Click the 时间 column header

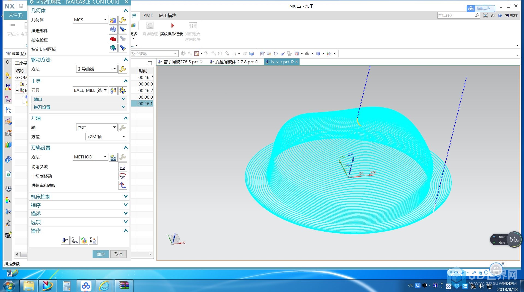click(x=145, y=71)
